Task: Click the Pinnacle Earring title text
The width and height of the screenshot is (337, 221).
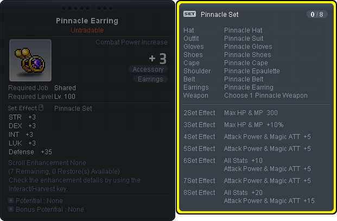Action: coord(87,21)
